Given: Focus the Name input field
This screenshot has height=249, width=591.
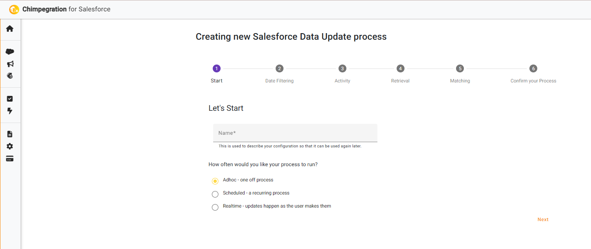Looking at the screenshot, I should 295,133.
